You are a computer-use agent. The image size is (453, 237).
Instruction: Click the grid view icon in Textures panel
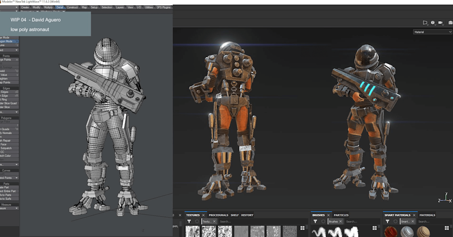point(303,228)
